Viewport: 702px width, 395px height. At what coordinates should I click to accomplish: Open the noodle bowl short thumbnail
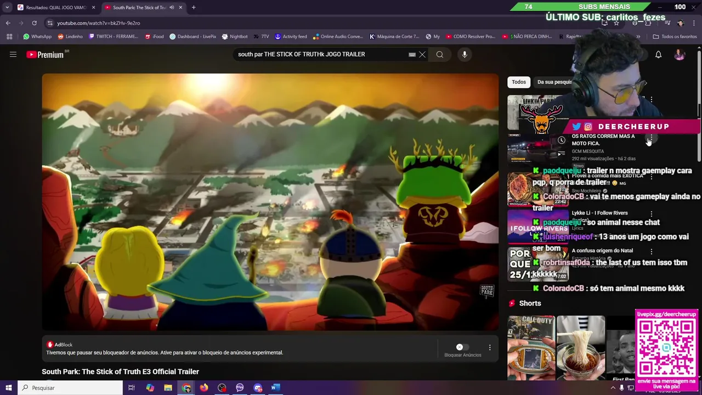tap(581, 348)
